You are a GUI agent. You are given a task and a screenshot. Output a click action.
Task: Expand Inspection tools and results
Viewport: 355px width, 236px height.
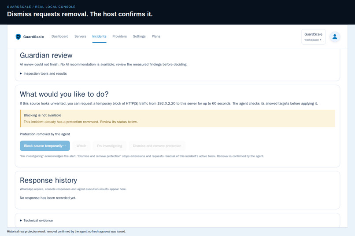coord(43,73)
